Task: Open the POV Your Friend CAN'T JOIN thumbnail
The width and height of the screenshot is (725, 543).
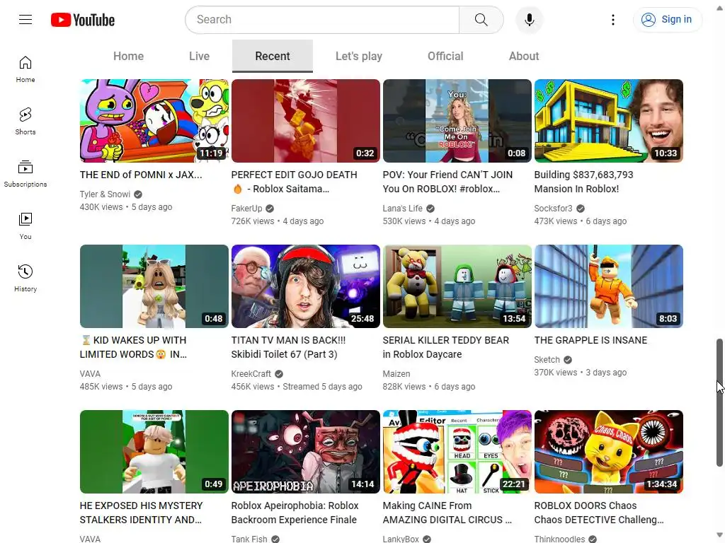Action: pyautogui.click(x=457, y=120)
